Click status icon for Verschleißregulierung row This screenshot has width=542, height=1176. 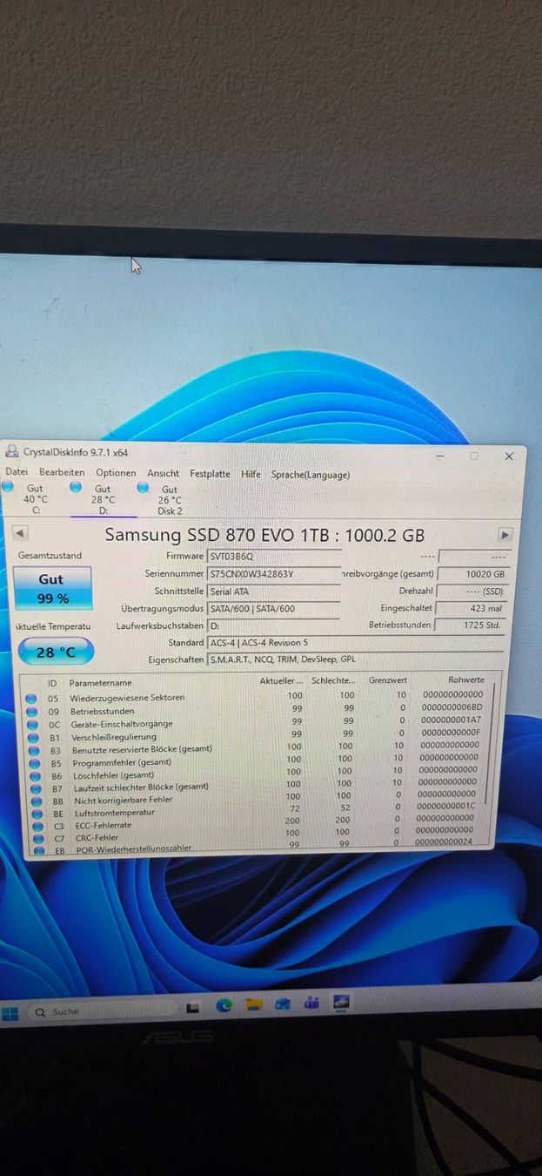(31, 737)
